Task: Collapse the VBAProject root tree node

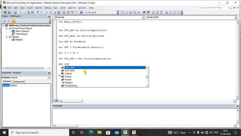Action: pos(3,25)
